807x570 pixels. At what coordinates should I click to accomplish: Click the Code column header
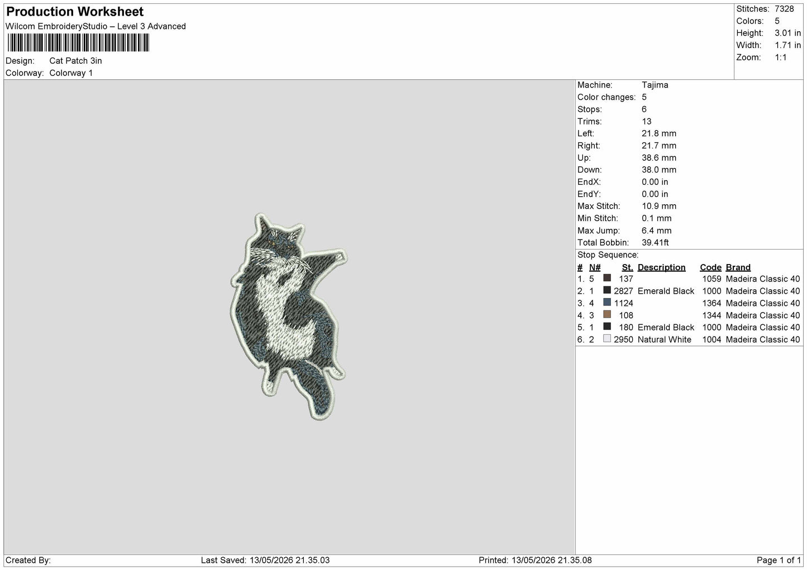coord(710,267)
